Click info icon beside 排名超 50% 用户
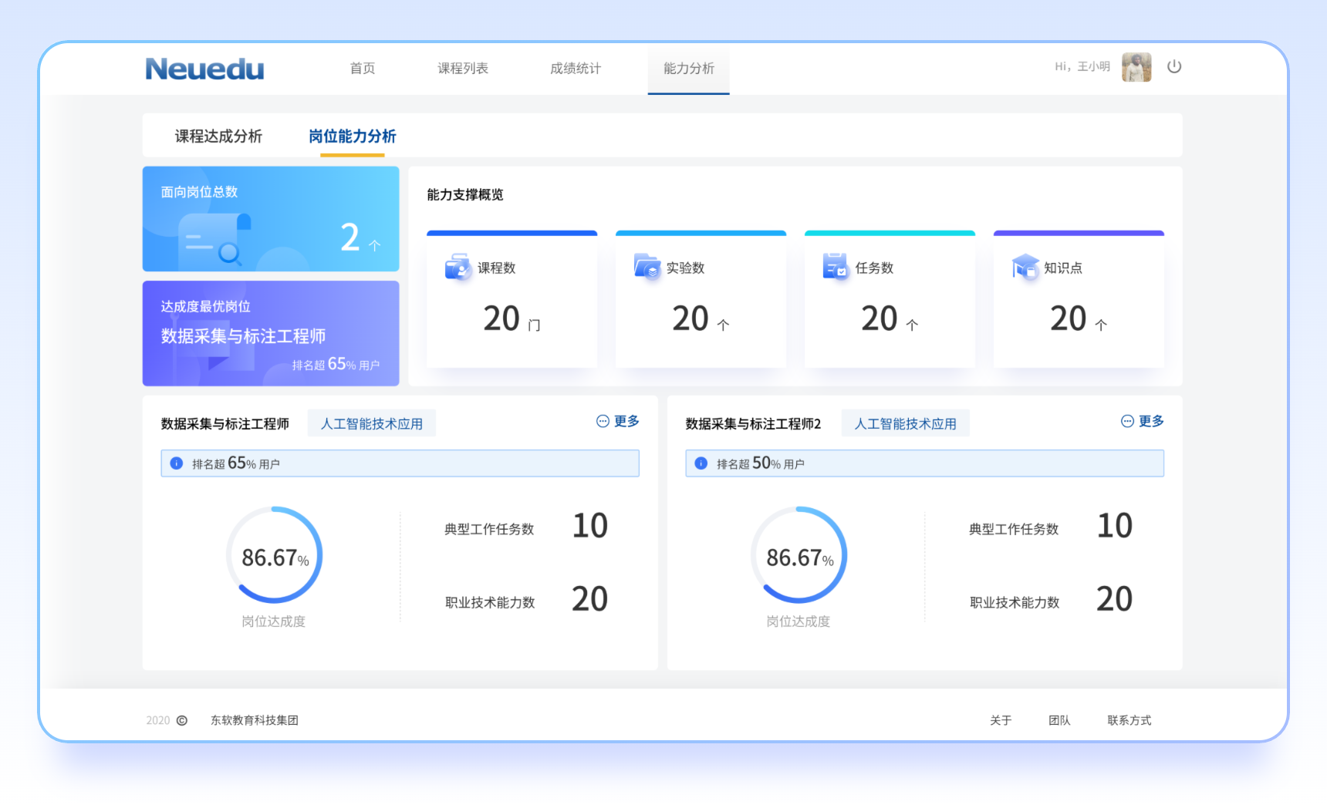 pyautogui.click(x=701, y=463)
